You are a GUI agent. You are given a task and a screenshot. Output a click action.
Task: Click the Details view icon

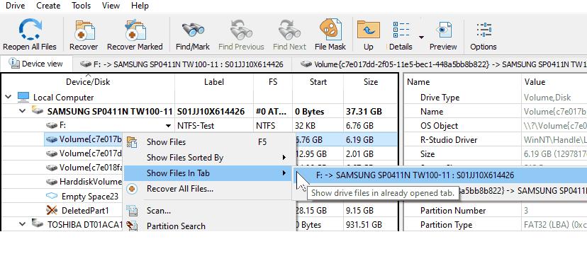coord(401,30)
